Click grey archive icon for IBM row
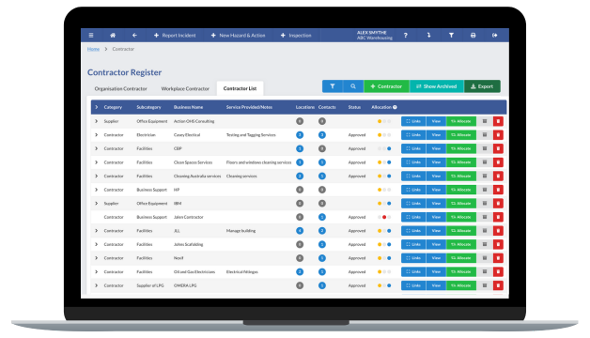 point(485,204)
